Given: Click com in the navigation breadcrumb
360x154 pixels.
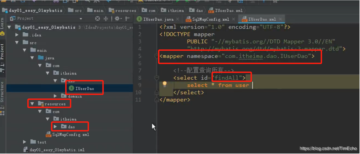Looking at the screenshot, I should click(149, 11).
